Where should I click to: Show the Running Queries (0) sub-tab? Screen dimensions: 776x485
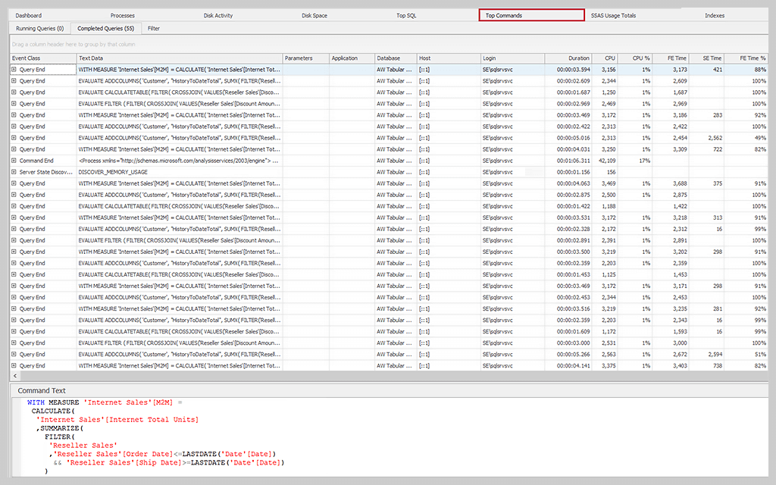tap(39, 28)
